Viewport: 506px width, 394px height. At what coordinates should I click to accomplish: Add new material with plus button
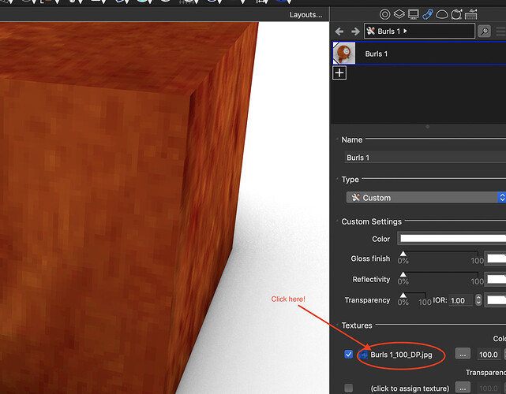339,72
